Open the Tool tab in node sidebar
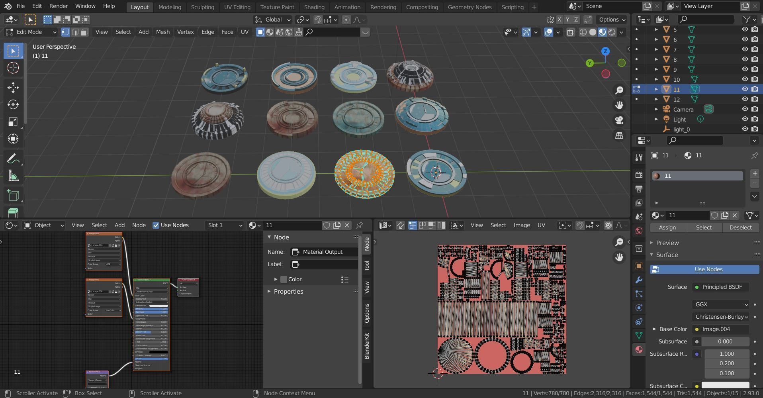 coord(367,266)
